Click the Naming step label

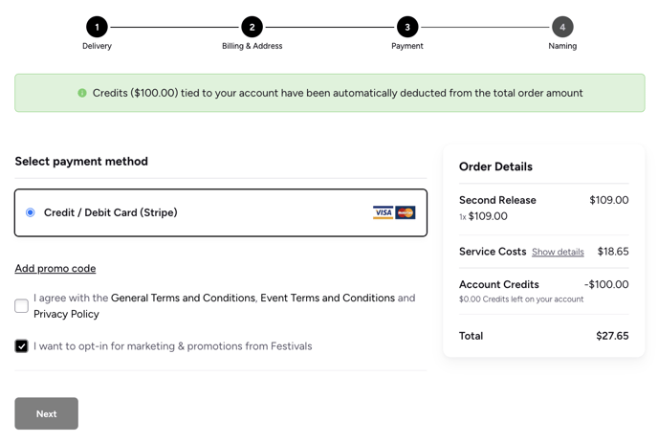562,46
